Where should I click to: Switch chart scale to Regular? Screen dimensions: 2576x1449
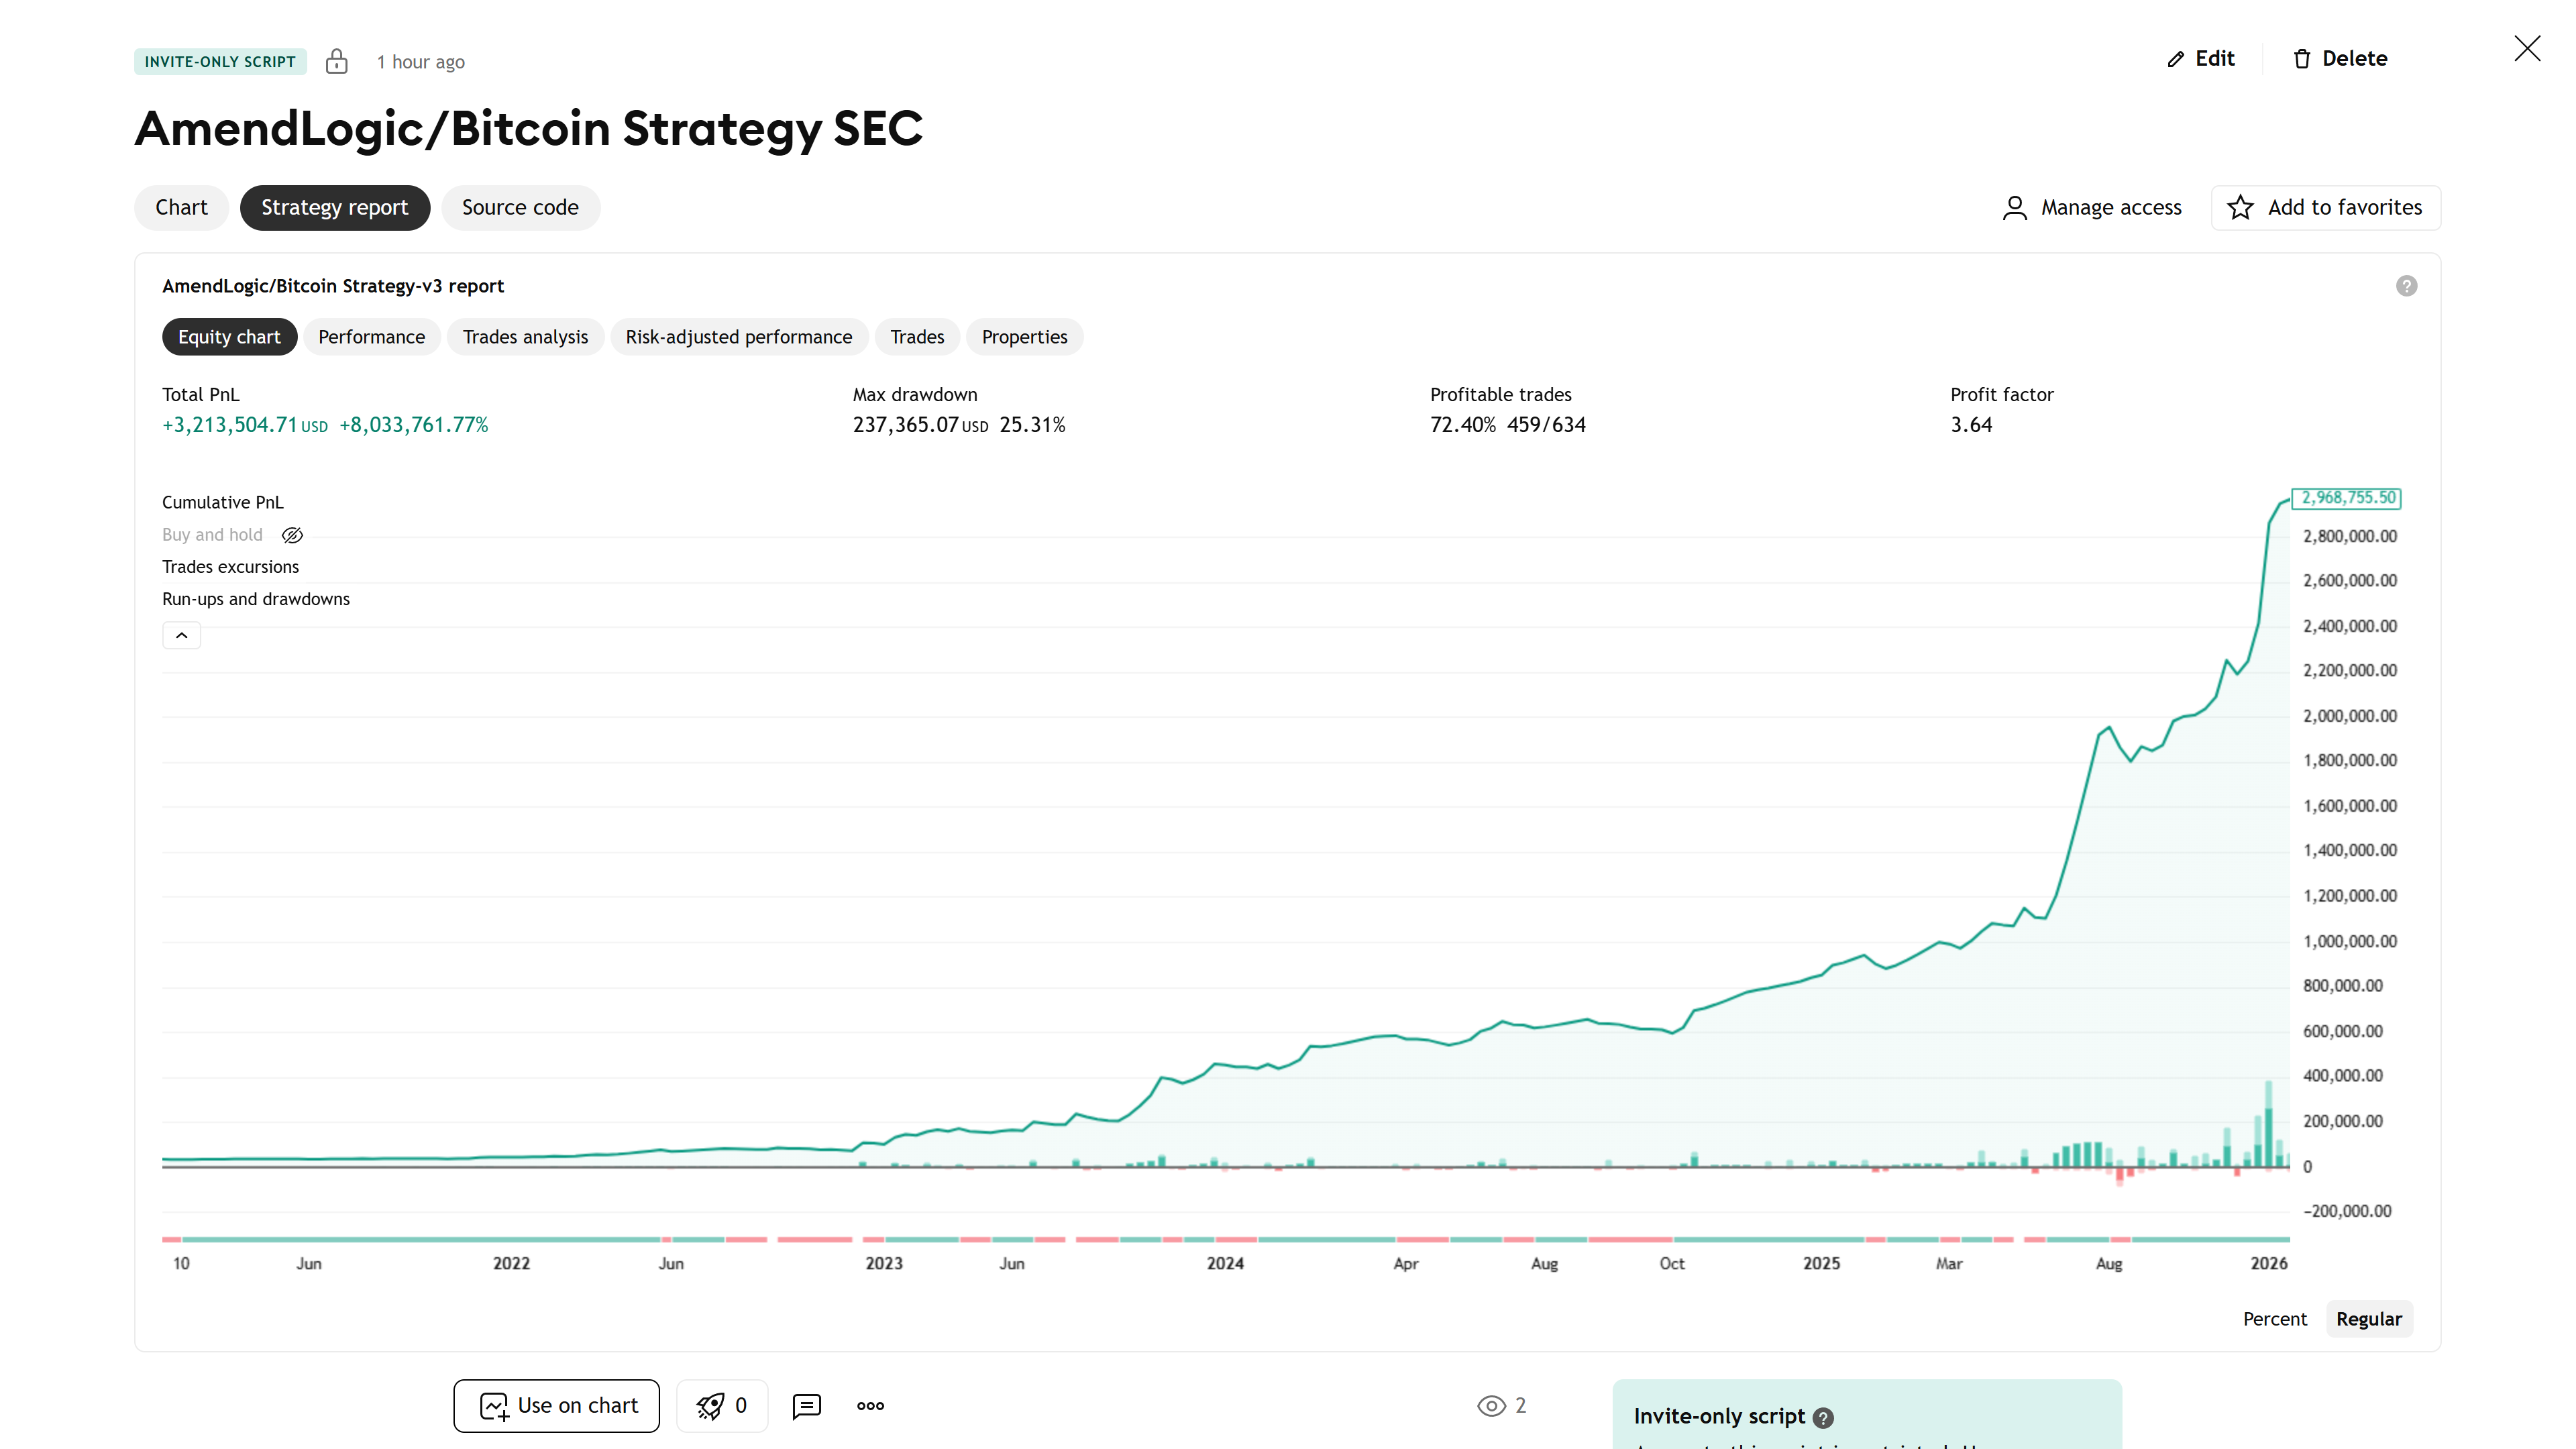point(2368,1319)
